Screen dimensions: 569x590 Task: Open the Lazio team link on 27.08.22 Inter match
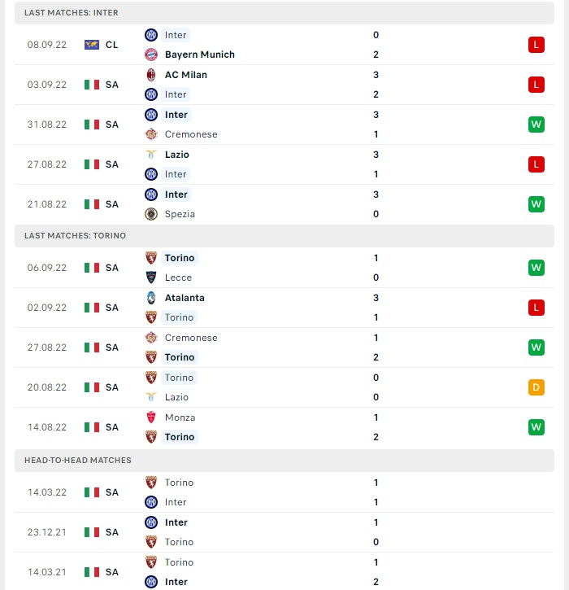point(176,155)
